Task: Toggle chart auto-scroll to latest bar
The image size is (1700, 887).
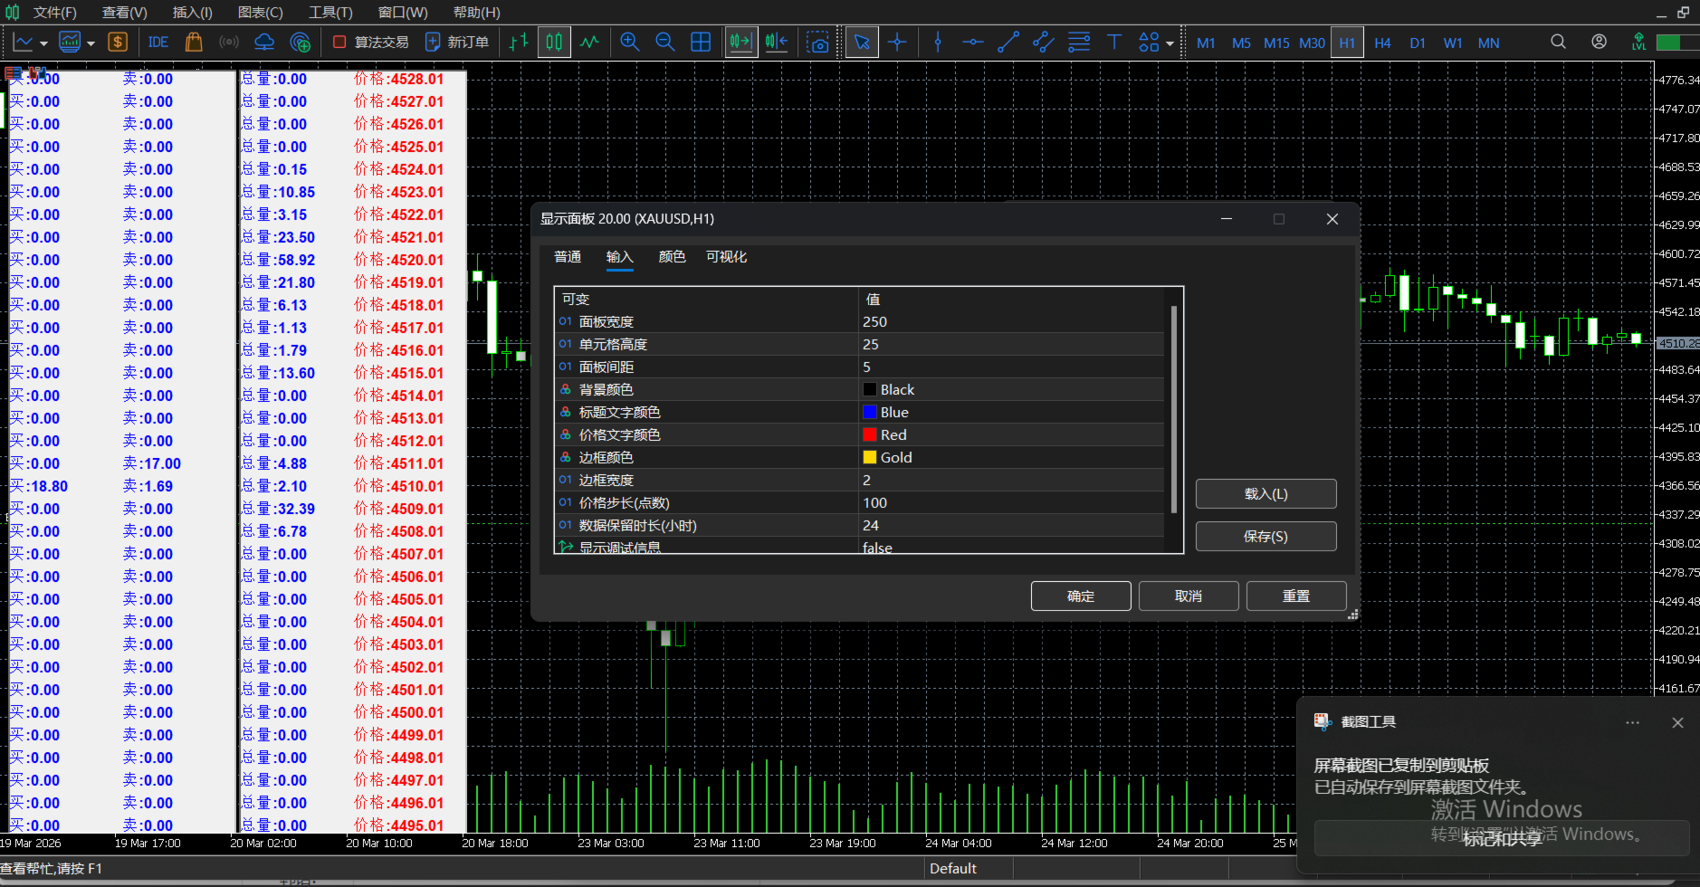Action: tap(740, 43)
